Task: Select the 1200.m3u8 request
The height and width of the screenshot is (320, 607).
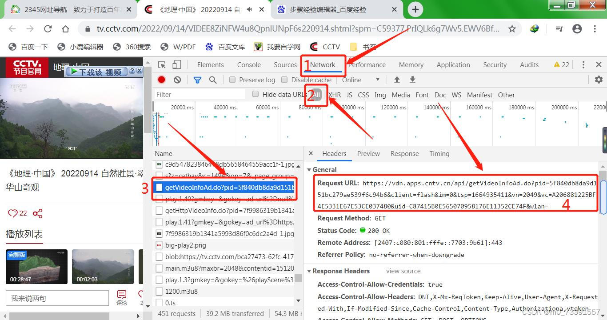Action: coord(224,292)
